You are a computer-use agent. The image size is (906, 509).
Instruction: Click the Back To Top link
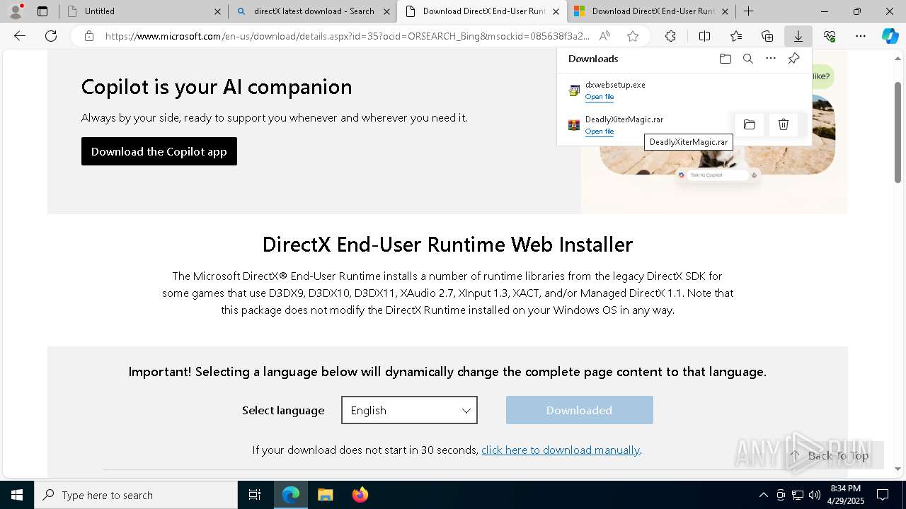pos(830,455)
